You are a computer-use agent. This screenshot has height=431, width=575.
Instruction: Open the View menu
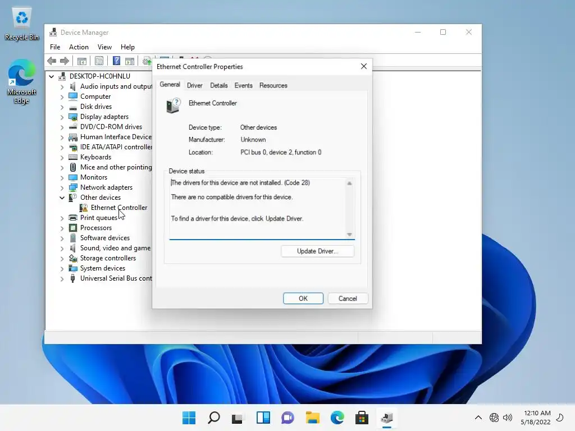pos(104,47)
